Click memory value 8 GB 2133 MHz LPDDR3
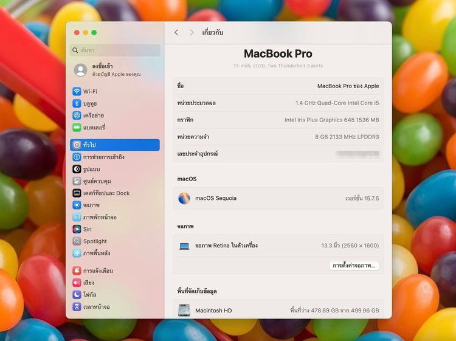The image size is (456, 341). [347, 137]
